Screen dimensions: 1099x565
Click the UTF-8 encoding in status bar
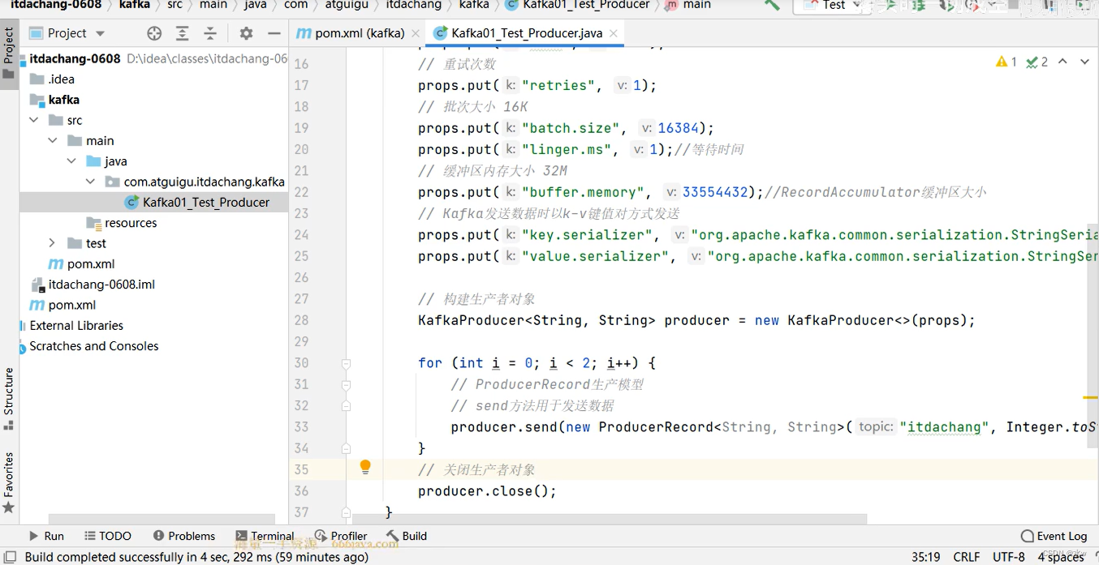pyautogui.click(x=1008, y=557)
